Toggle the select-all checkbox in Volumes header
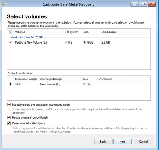The width and height of the screenshot is (159, 150). point(11,32)
